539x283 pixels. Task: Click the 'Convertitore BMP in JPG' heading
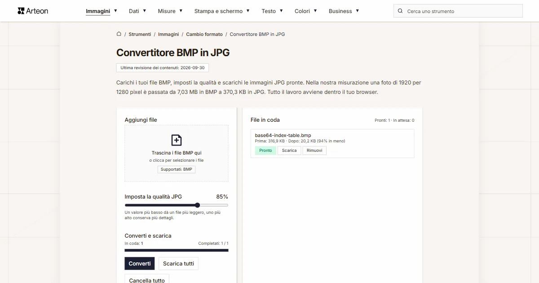(173, 53)
